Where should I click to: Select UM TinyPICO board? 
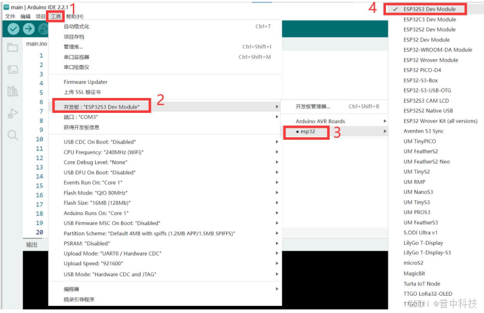click(436, 142)
